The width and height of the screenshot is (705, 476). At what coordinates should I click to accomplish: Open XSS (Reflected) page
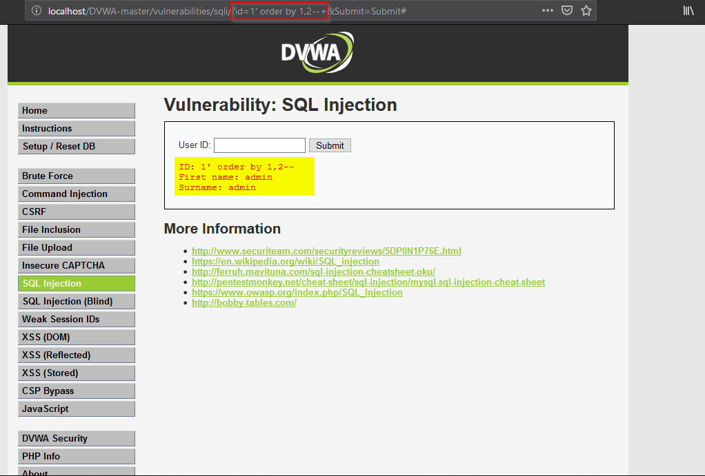77,355
